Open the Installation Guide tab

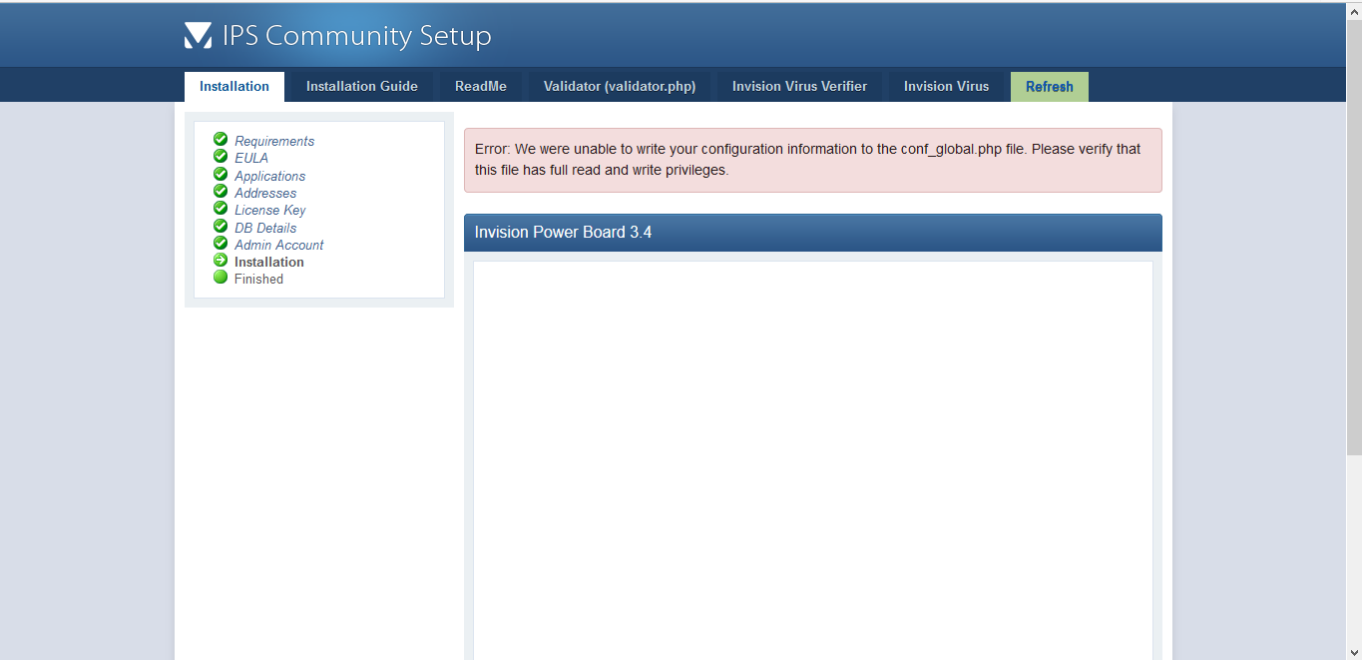pyautogui.click(x=362, y=87)
